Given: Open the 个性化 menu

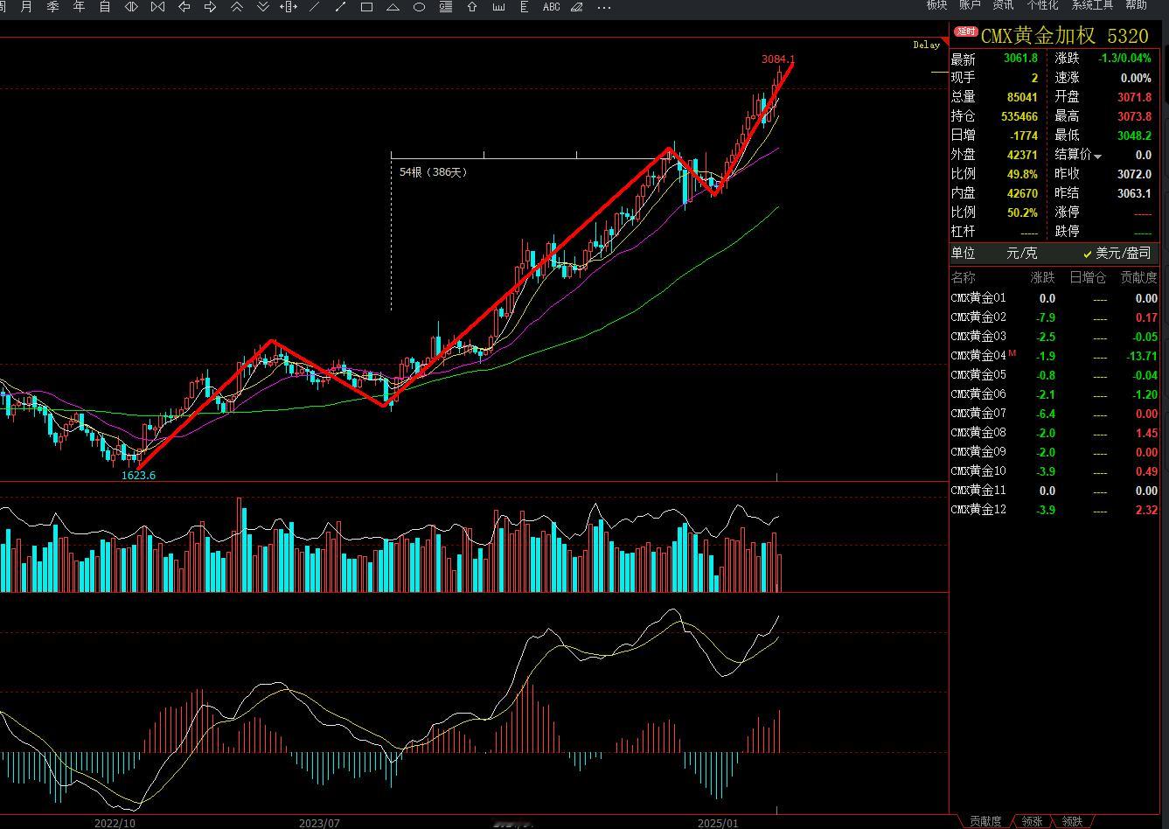Looking at the screenshot, I should point(1042,4).
